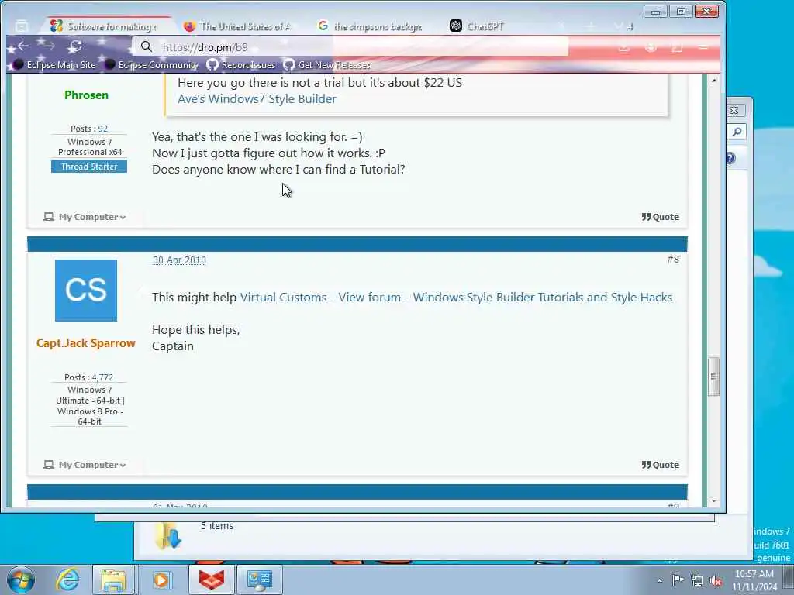Screen dimensions: 794x595
Task: Click the page scrollbar down arrow
Action: point(714,500)
